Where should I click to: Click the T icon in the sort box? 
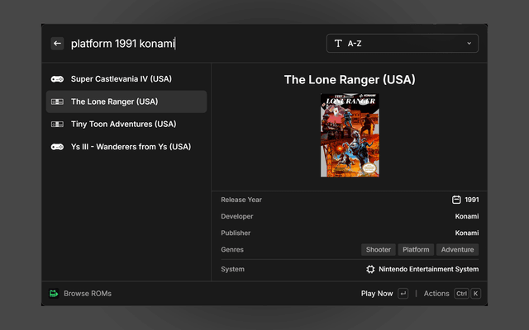(338, 44)
